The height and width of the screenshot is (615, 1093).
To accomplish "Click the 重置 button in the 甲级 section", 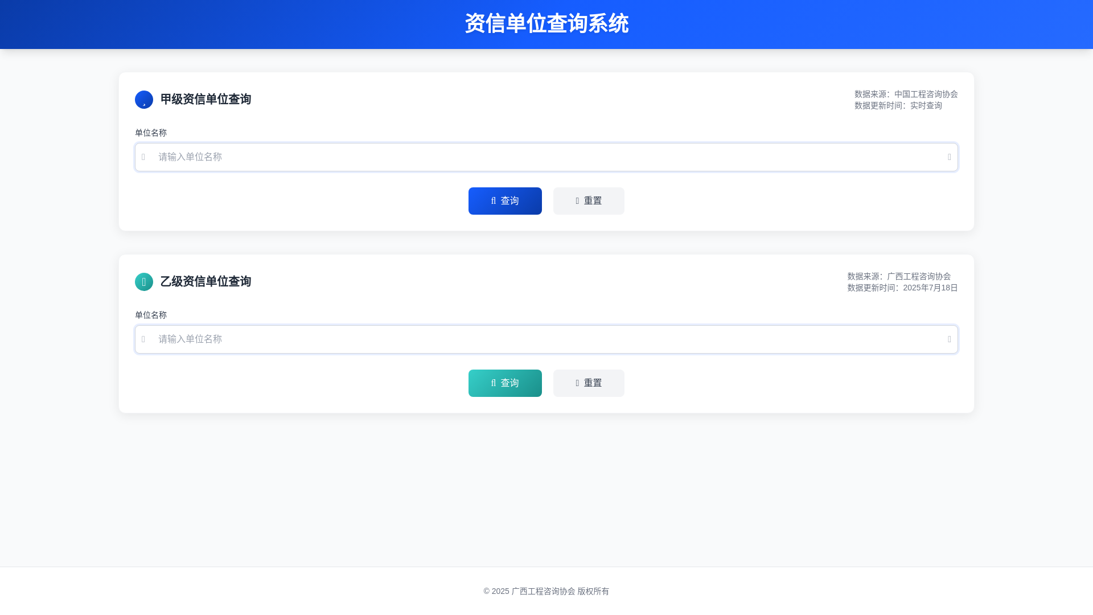I will pyautogui.click(x=589, y=201).
